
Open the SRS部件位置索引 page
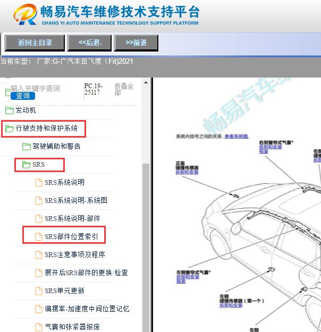71,236
